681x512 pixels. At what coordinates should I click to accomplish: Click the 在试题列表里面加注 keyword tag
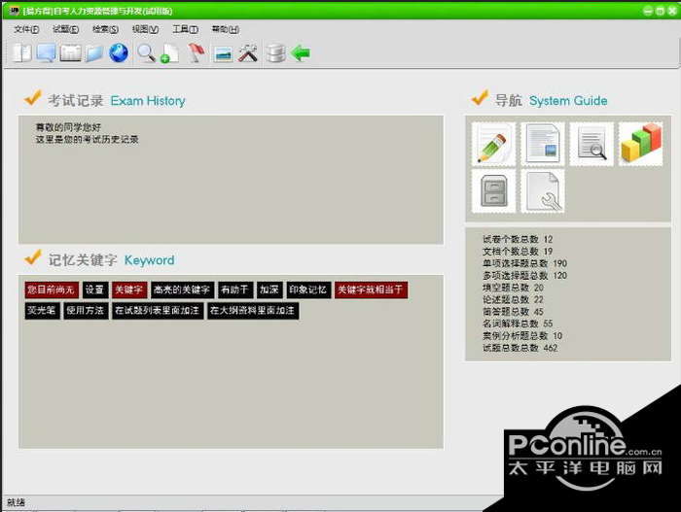(158, 311)
